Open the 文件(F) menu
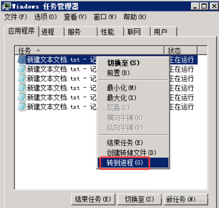This screenshot has height=208, width=219. [15, 17]
